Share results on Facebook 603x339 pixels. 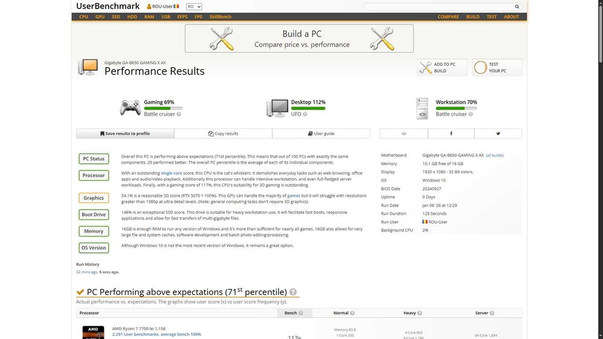coord(451,134)
